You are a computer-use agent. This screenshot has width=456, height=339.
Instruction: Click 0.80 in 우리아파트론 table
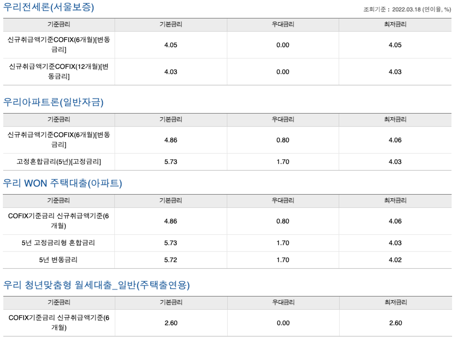pos(283,140)
